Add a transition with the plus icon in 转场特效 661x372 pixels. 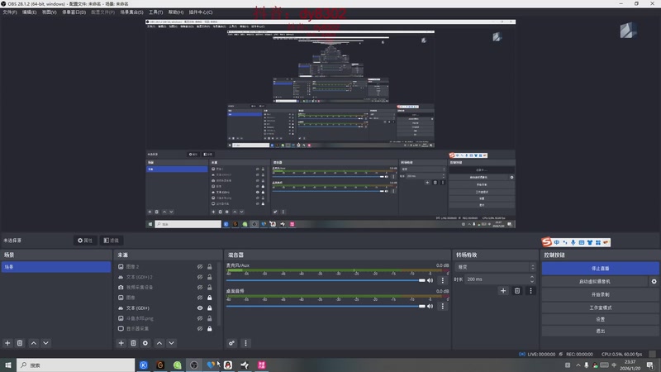(x=503, y=291)
